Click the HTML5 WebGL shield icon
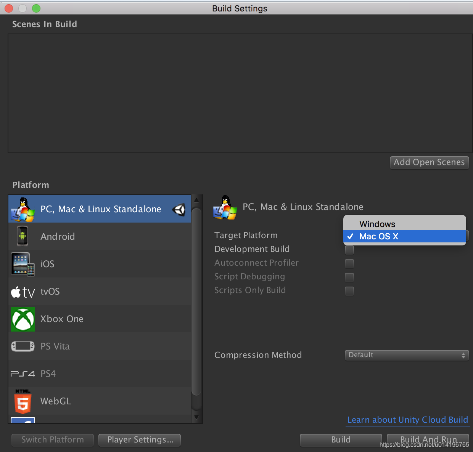473x452 pixels. [23, 401]
